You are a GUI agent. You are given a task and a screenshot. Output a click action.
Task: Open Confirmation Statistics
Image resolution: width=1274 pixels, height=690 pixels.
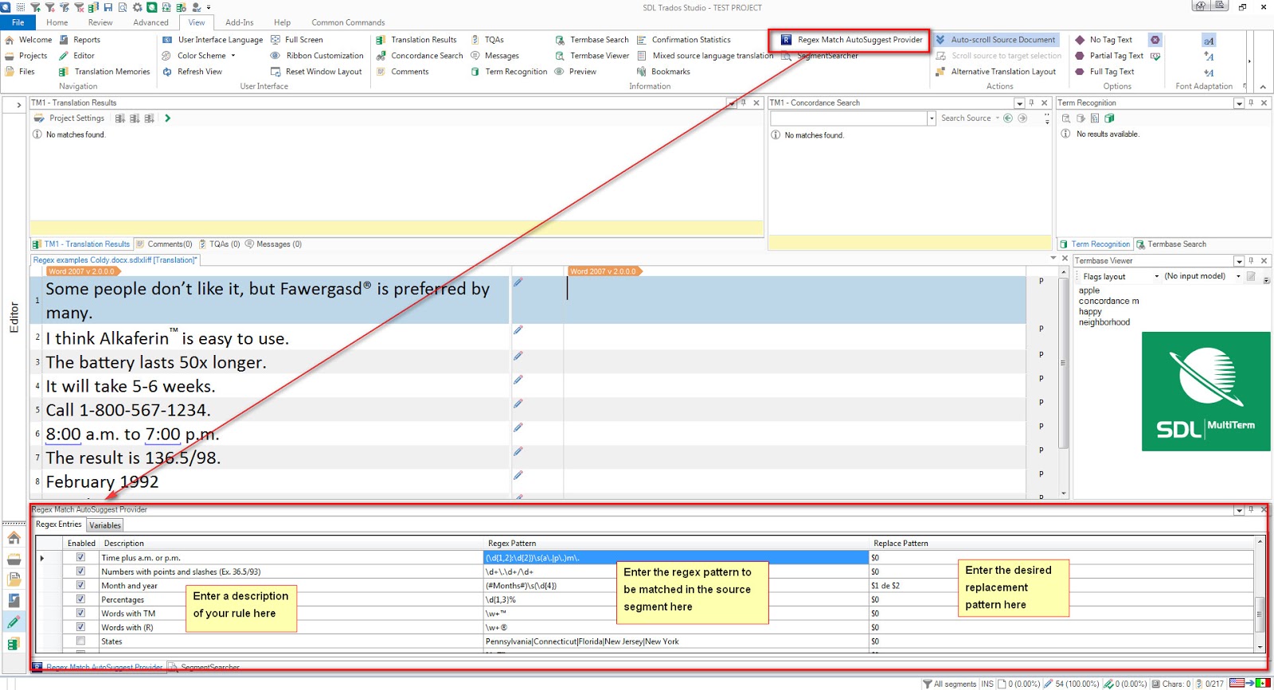click(683, 40)
